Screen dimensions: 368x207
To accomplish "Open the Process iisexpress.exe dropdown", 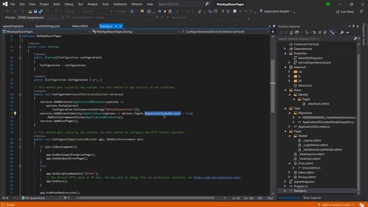I will click(x=63, y=17).
